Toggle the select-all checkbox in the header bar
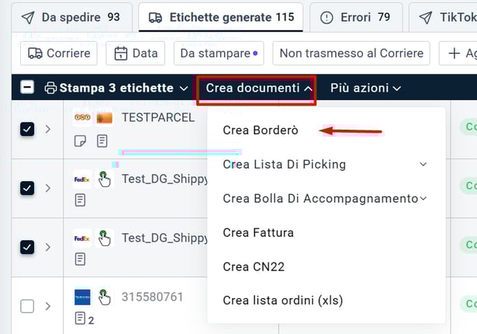 tap(27, 88)
